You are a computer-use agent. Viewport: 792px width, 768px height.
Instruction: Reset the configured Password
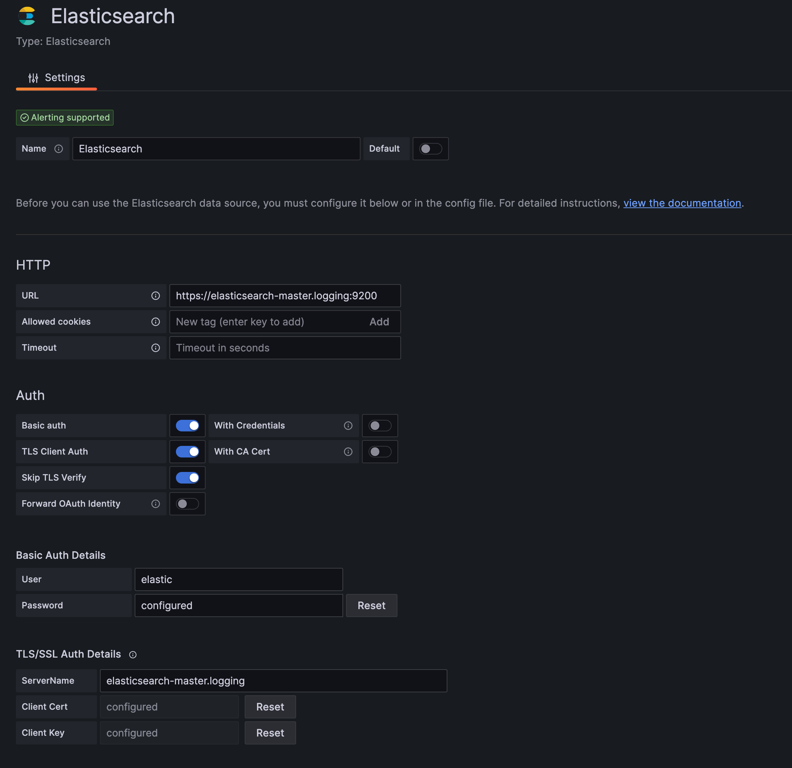pyautogui.click(x=371, y=605)
